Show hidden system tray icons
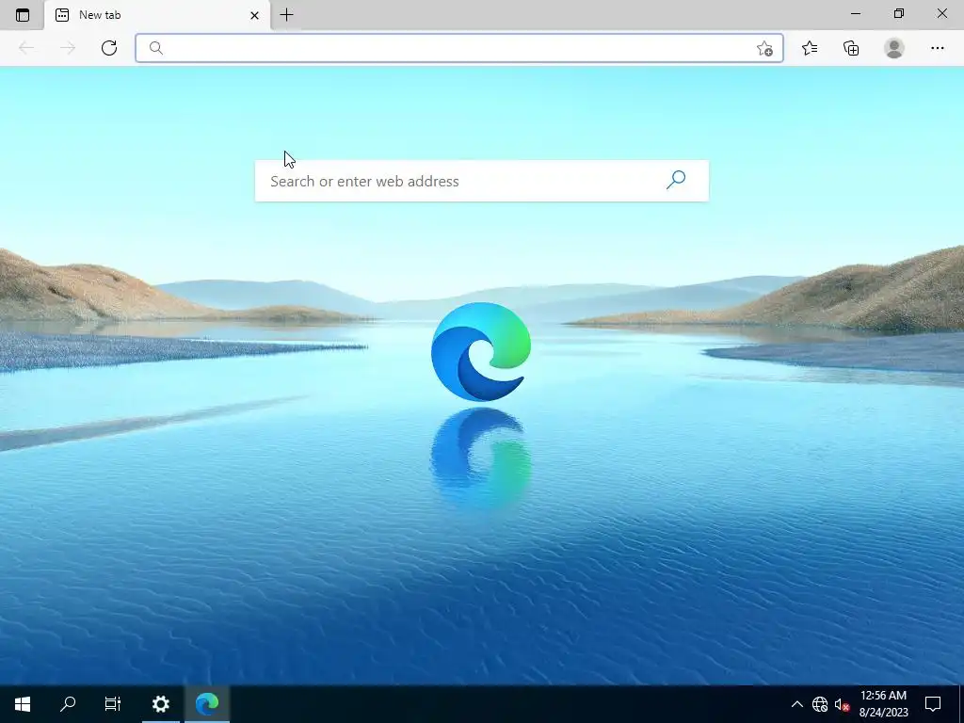This screenshot has height=723, width=964. point(796,704)
